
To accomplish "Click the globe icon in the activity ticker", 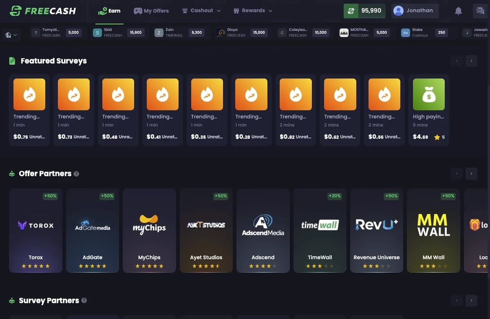I will coord(7,35).
